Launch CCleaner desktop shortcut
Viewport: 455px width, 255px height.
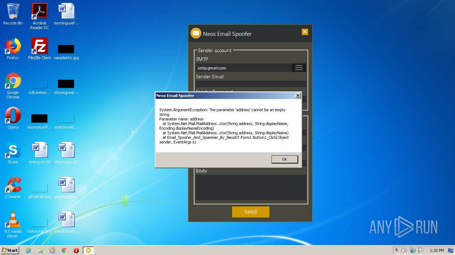[x=13, y=188]
